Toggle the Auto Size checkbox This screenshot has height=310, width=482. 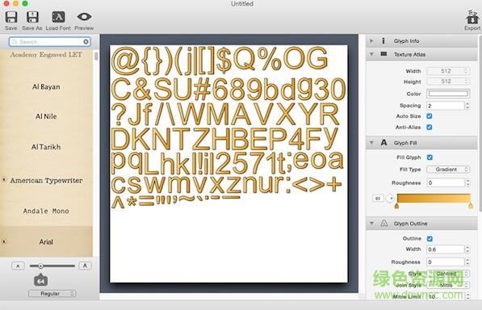430,115
